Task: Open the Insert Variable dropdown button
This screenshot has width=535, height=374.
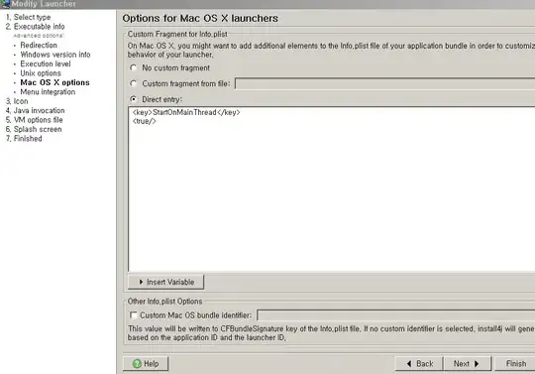Action: click(x=165, y=282)
